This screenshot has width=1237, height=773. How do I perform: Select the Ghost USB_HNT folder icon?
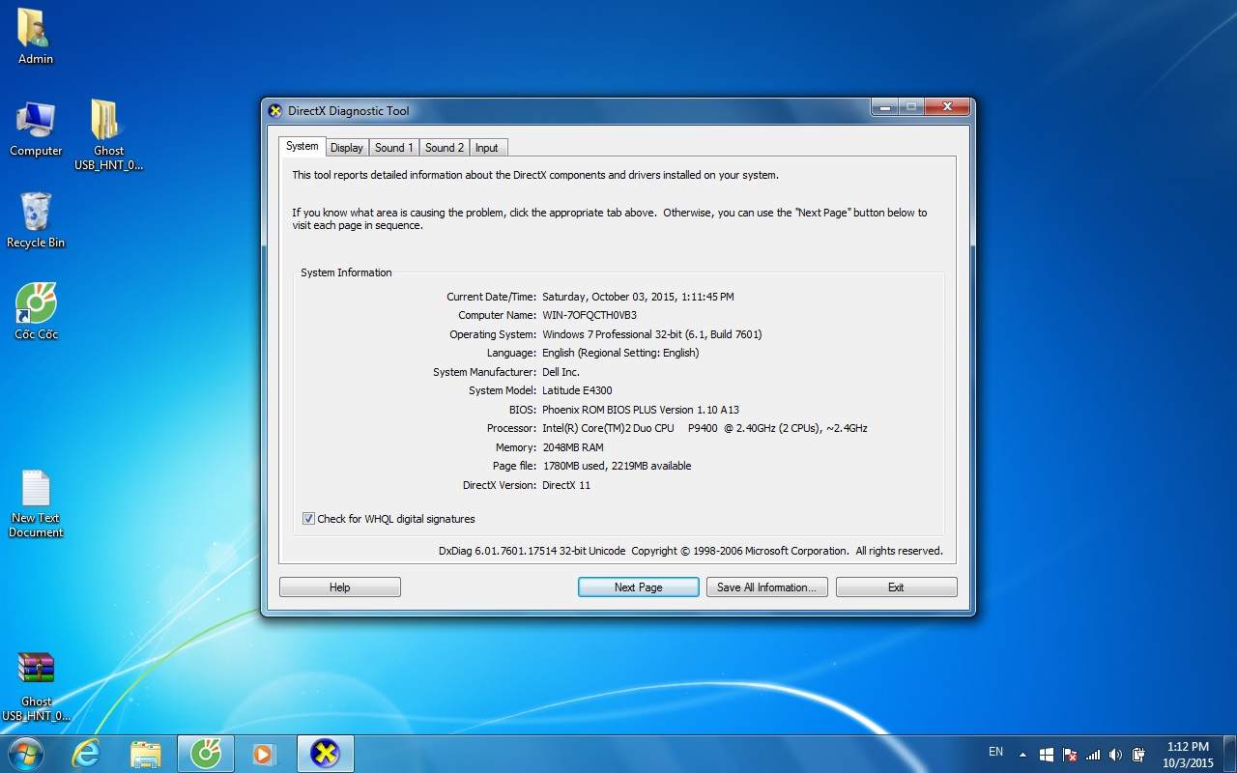pos(108,134)
